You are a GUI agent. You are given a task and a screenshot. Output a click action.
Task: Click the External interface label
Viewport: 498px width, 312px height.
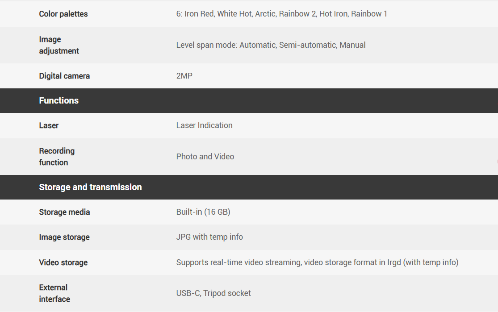point(54,293)
